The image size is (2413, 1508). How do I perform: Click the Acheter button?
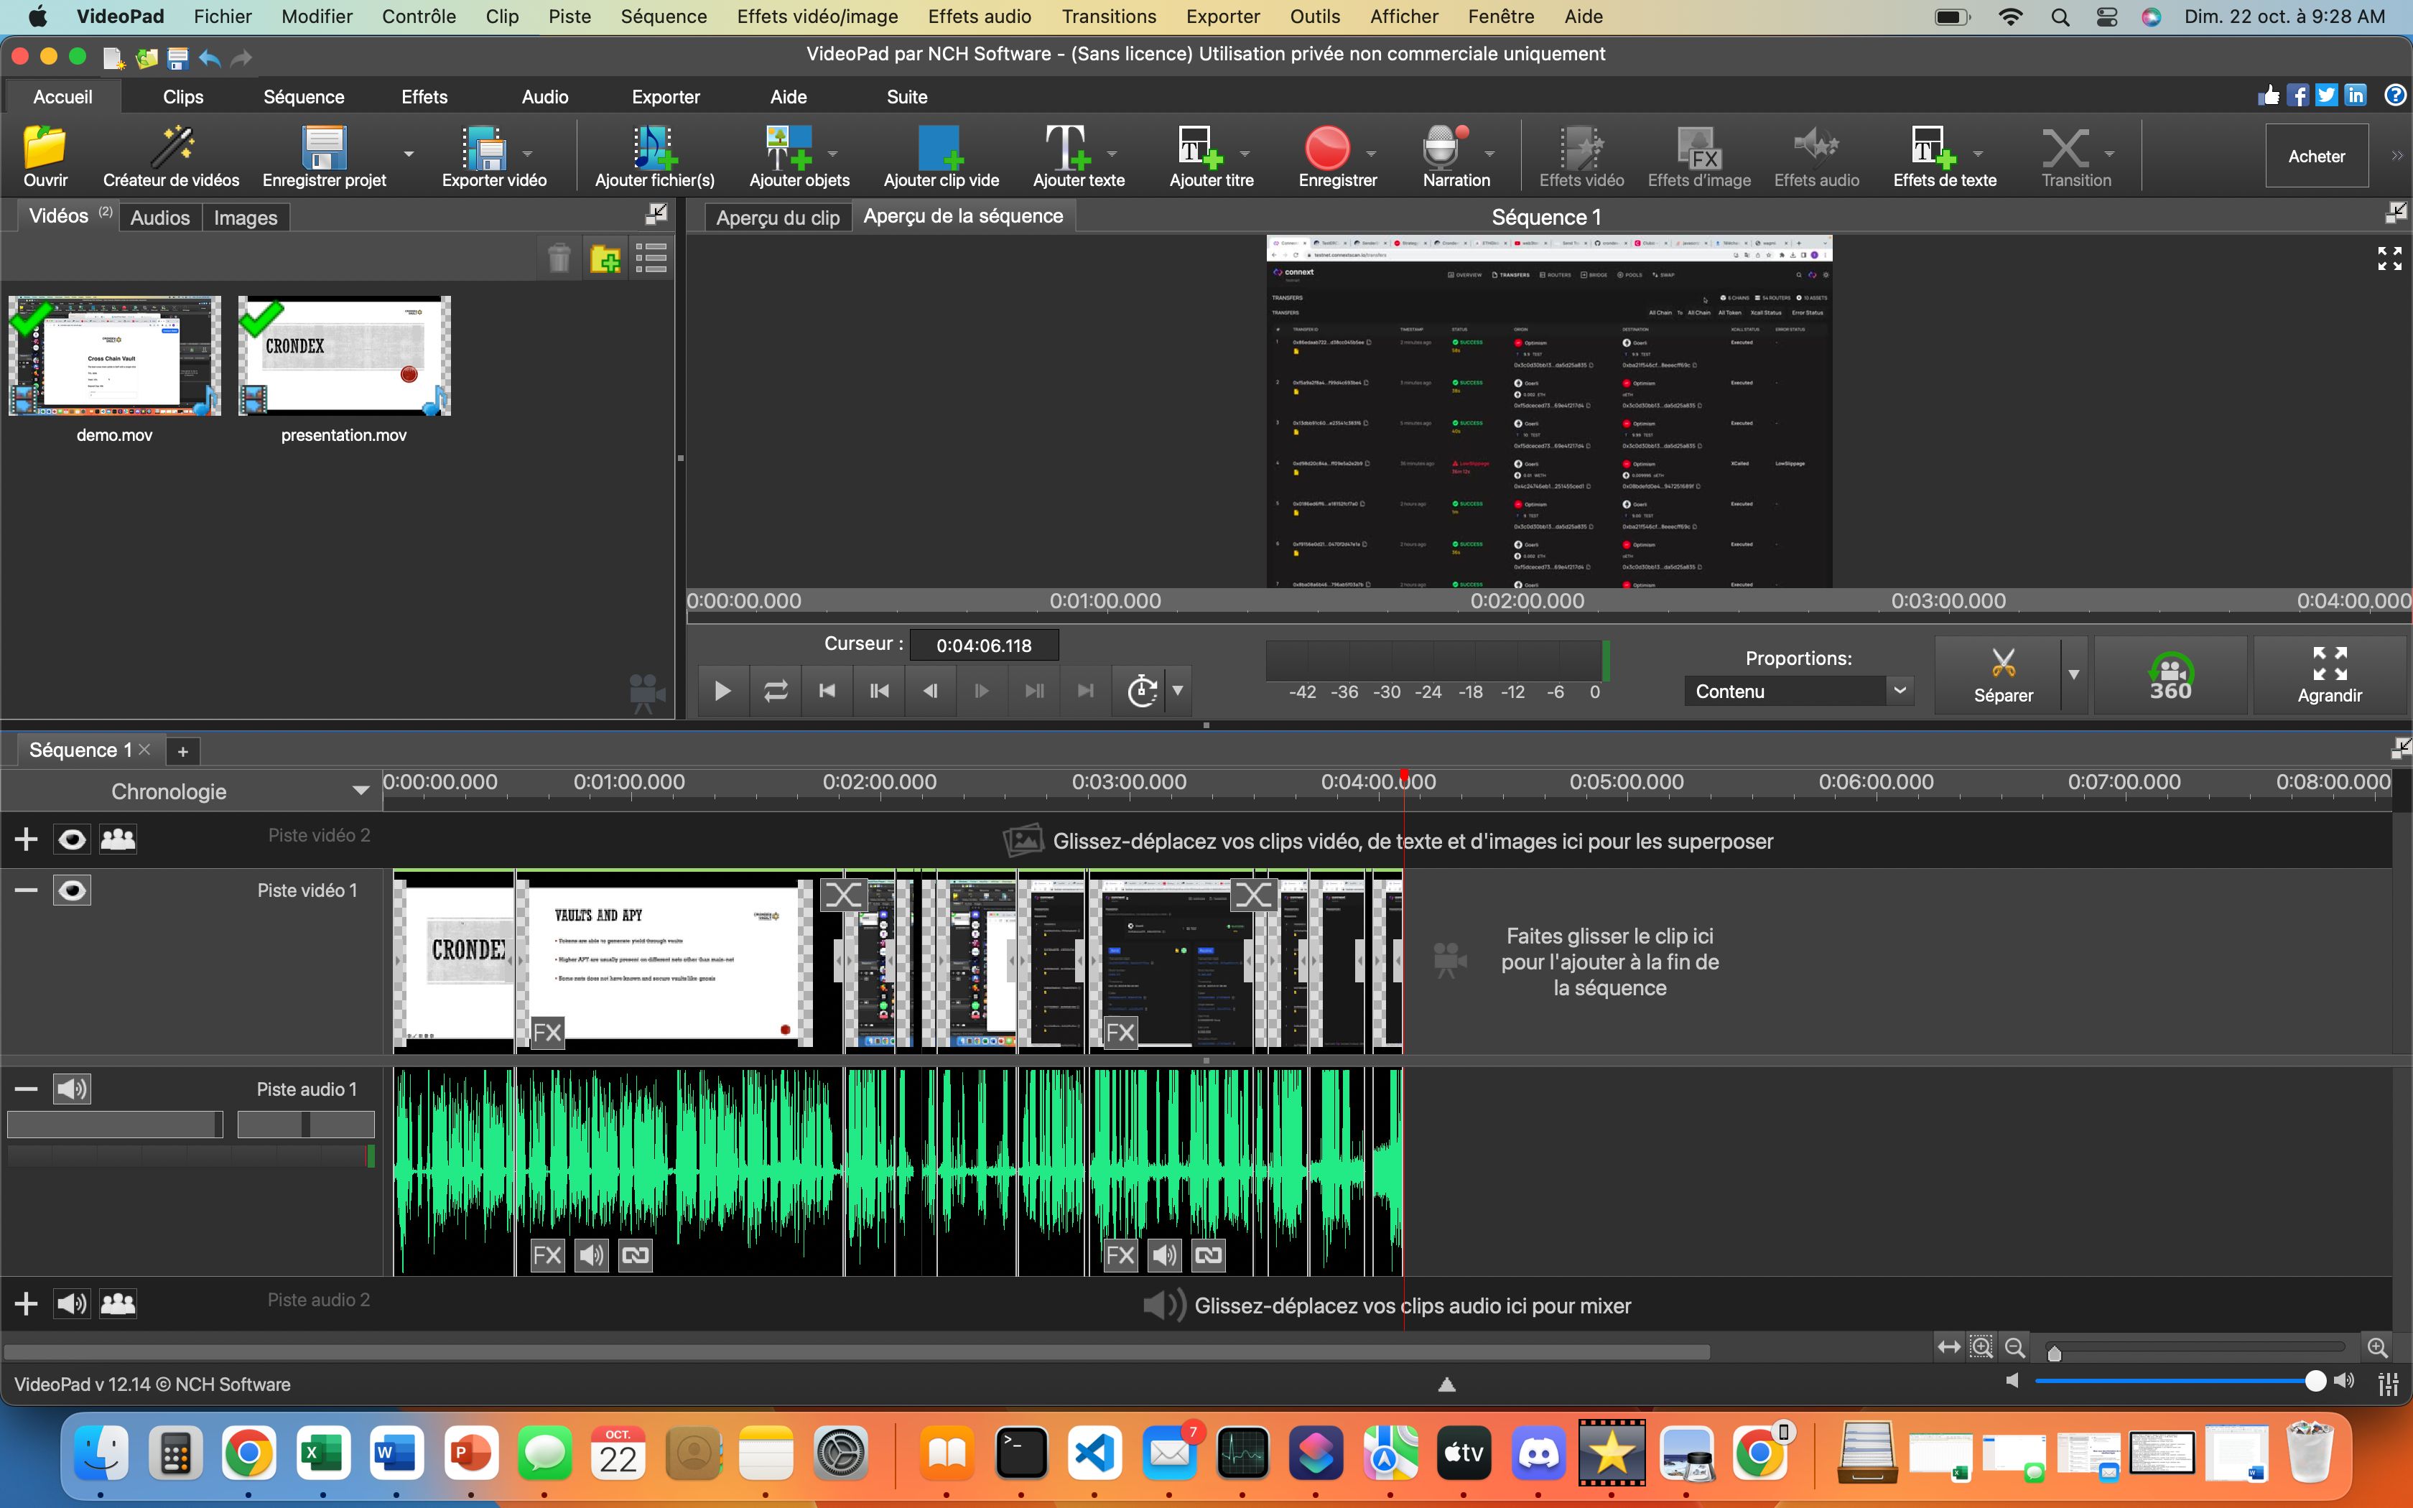click(x=2319, y=157)
